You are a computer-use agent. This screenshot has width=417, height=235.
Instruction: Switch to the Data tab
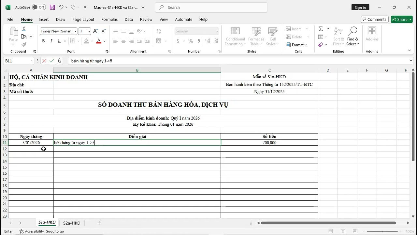pyautogui.click(x=129, y=19)
